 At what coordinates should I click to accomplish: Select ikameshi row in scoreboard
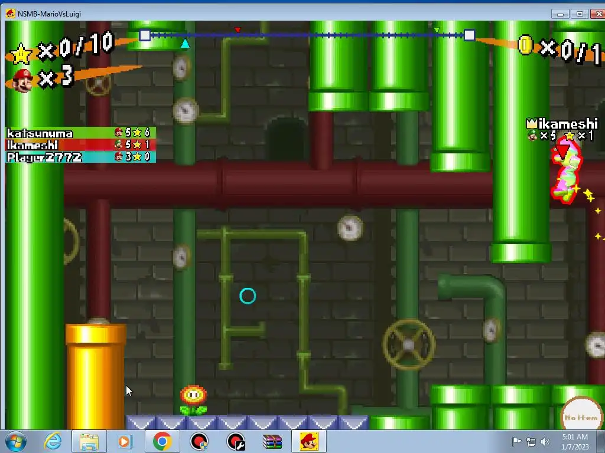(x=80, y=145)
